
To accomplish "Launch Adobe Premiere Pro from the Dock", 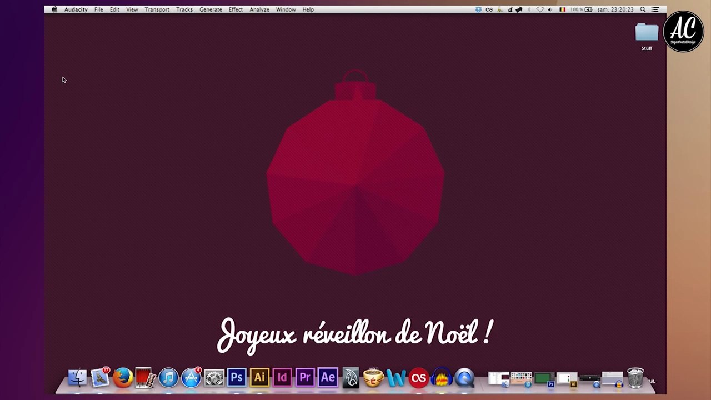I will [x=305, y=378].
